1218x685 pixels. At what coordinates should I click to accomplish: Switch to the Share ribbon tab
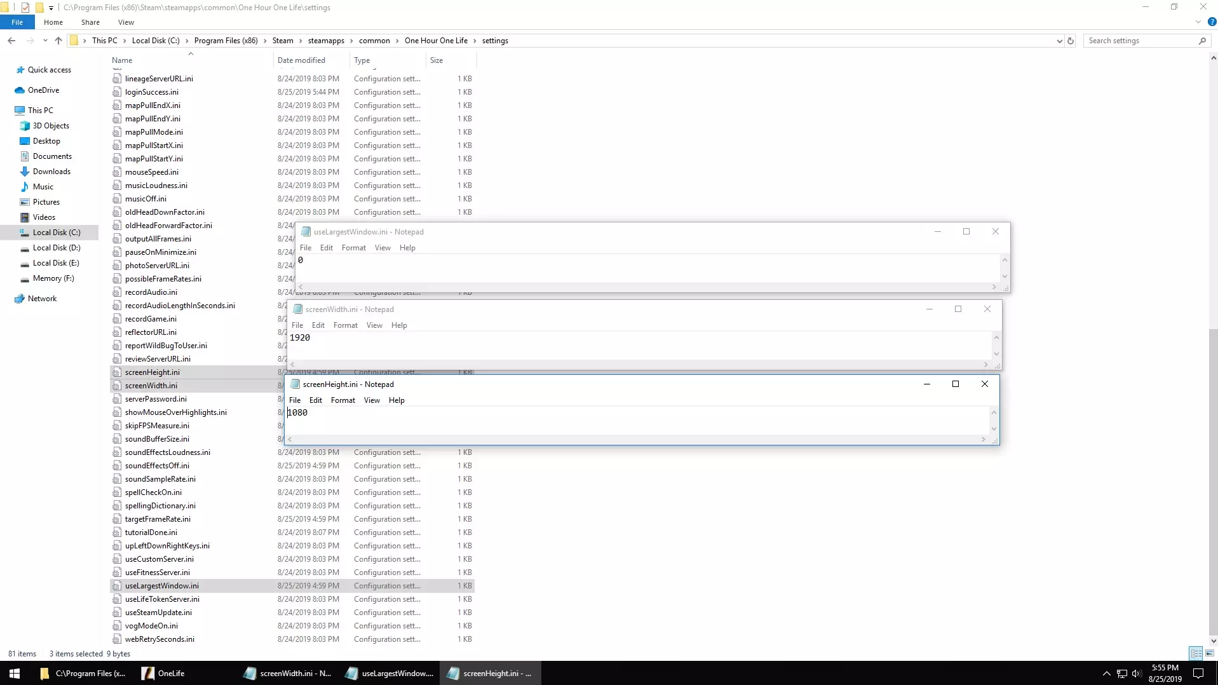tap(90, 22)
